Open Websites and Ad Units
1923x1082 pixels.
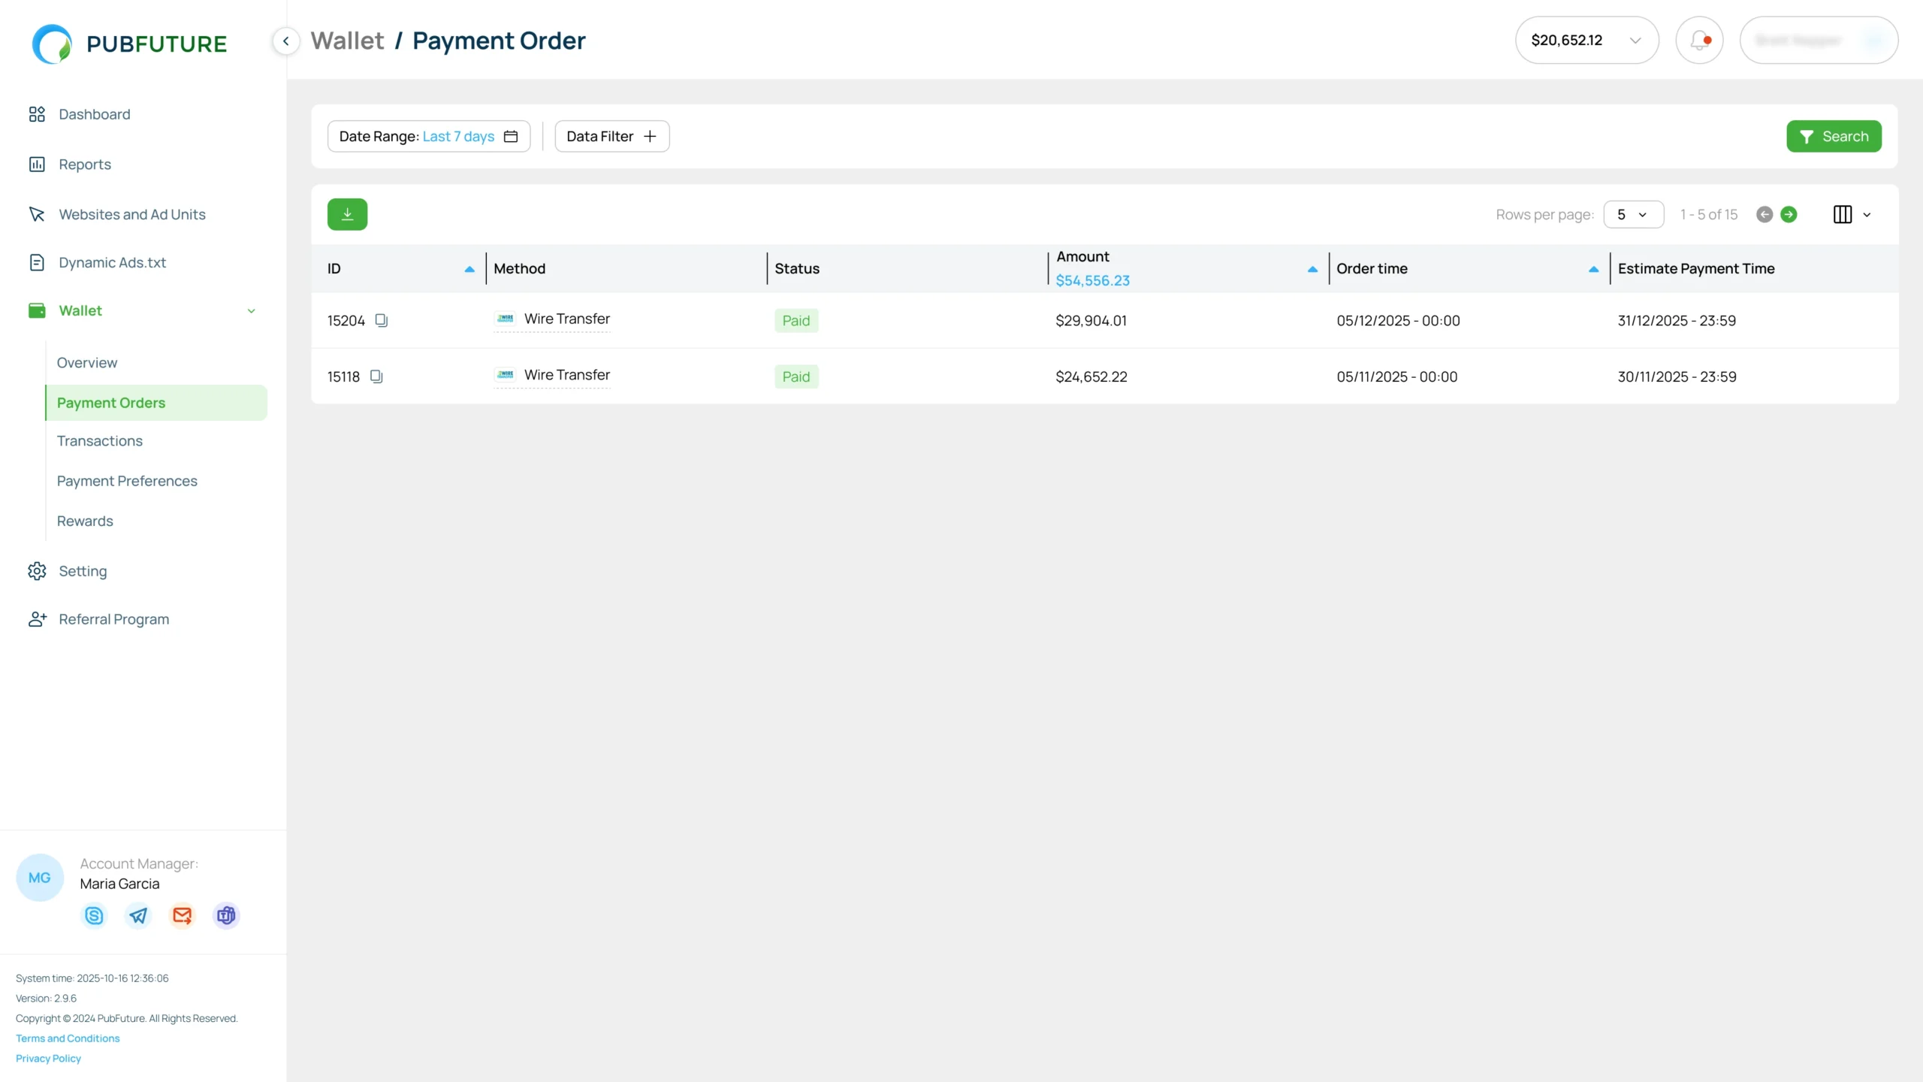coord(132,214)
